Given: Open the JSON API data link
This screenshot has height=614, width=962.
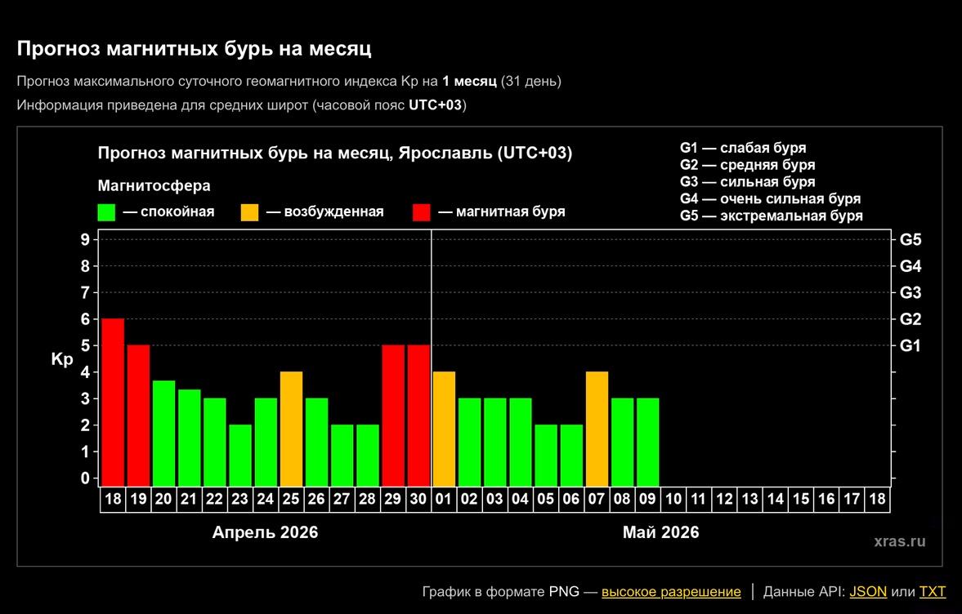Looking at the screenshot, I should [x=868, y=592].
